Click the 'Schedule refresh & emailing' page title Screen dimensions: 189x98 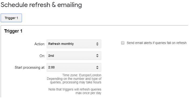pyautogui.click(x=41, y=5)
